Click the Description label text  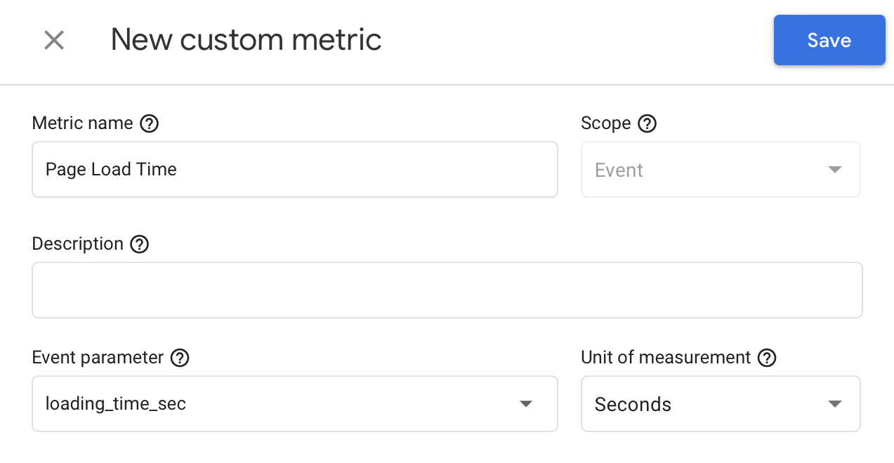(77, 244)
